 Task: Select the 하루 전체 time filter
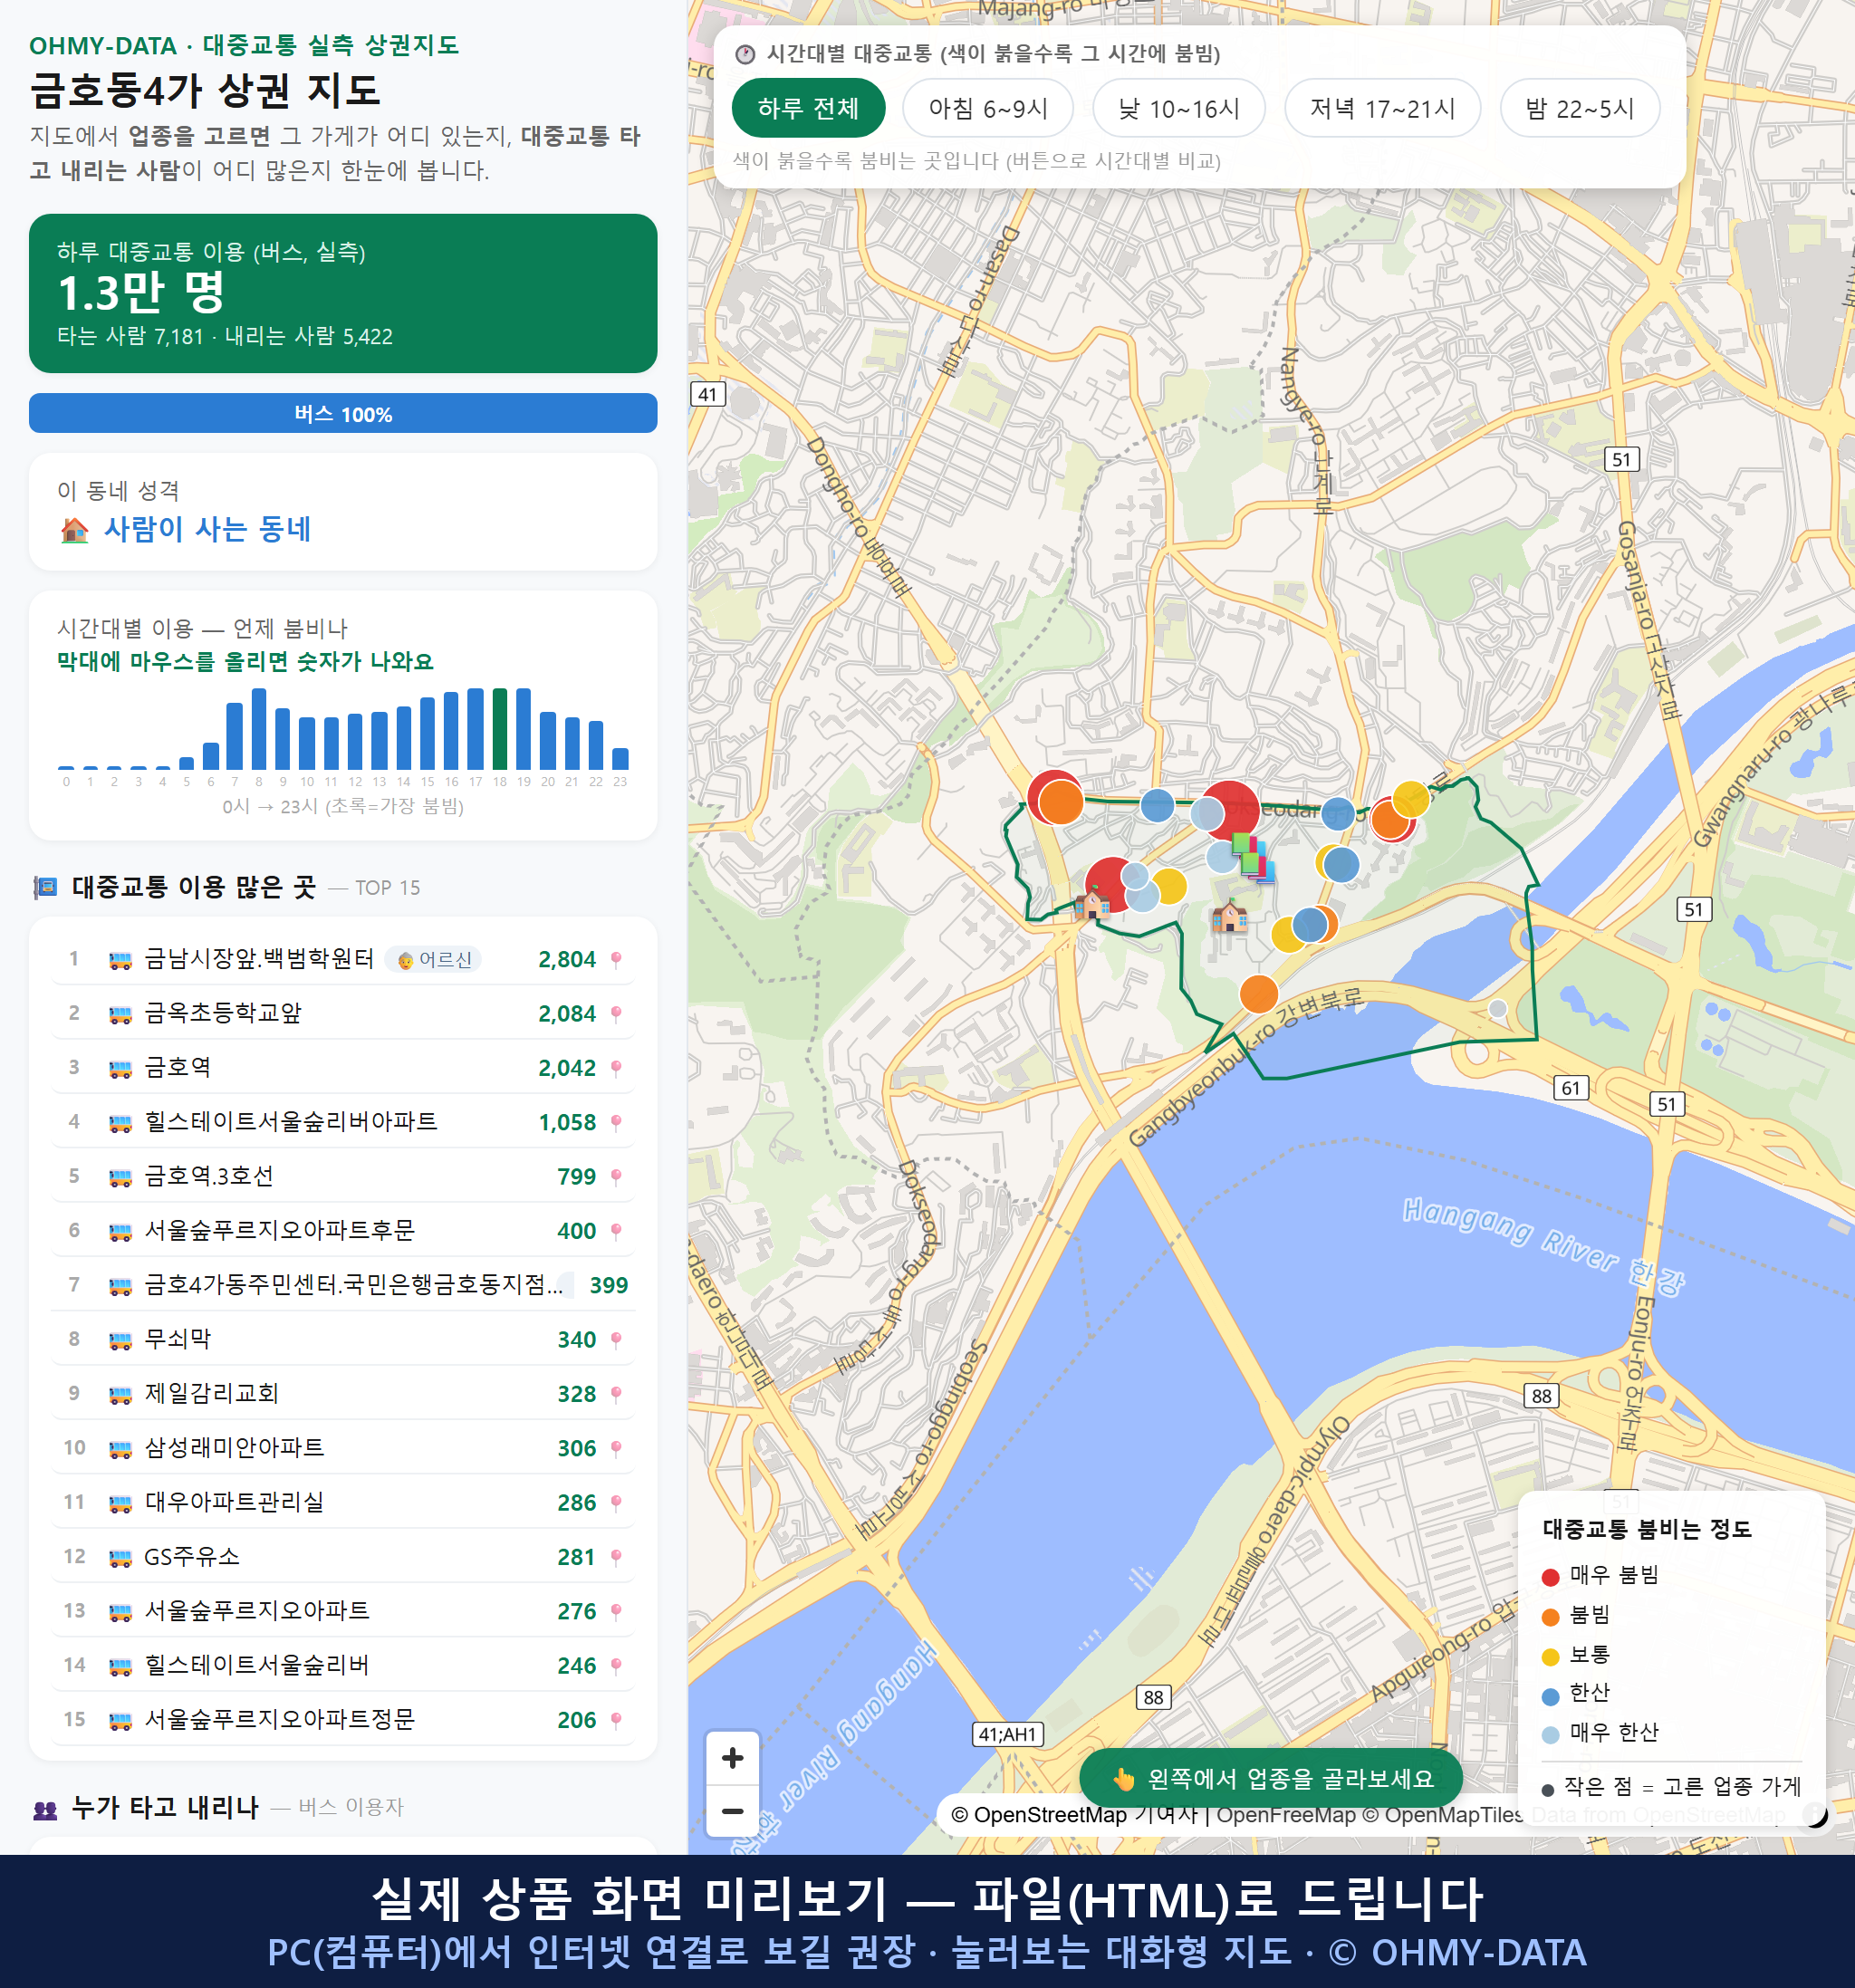pyautogui.click(x=808, y=108)
